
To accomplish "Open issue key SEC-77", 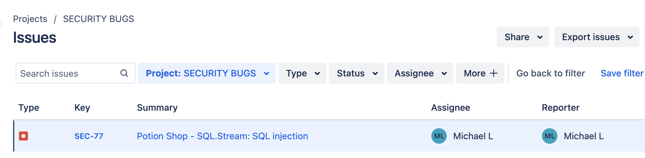I will (x=89, y=136).
